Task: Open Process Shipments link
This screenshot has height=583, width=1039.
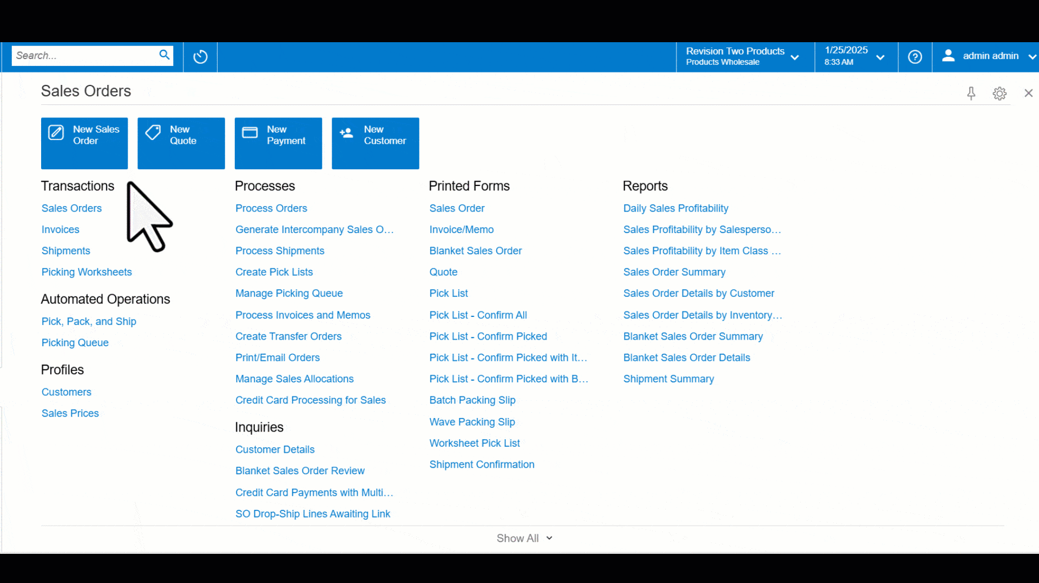Action: pos(280,251)
